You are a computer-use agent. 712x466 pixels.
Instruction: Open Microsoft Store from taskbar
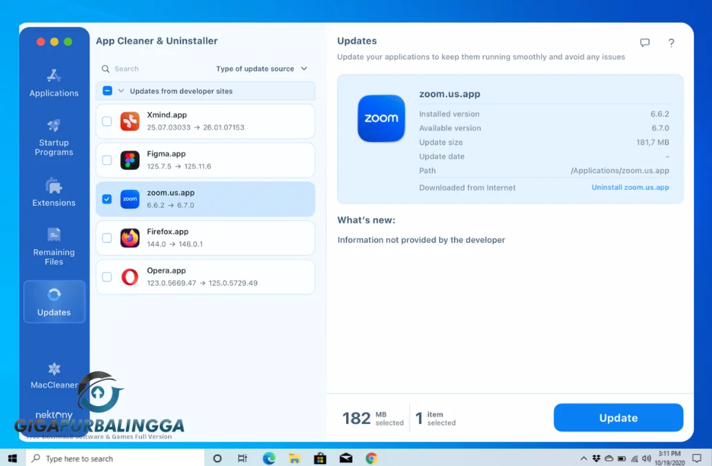320,458
